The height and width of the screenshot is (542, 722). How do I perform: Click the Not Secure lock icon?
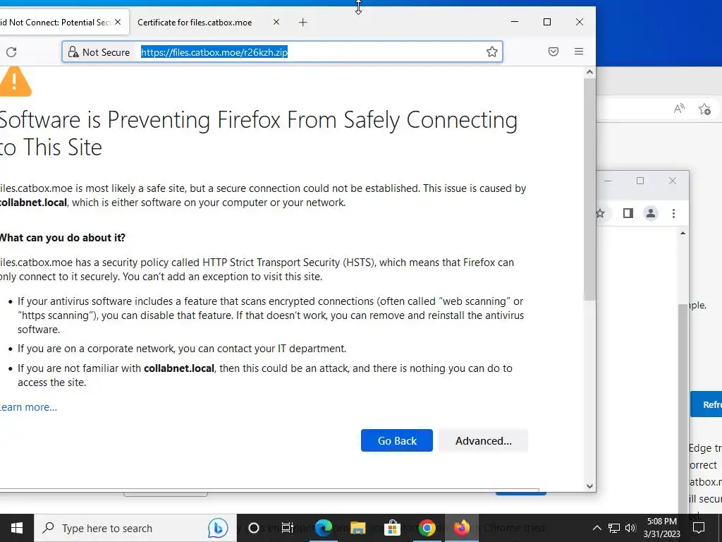73,52
